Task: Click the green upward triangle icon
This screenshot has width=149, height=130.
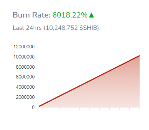Action: click(x=92, y=15)
